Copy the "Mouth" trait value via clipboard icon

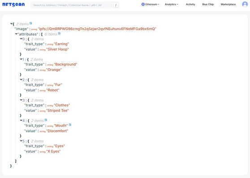tap(70, 125)
